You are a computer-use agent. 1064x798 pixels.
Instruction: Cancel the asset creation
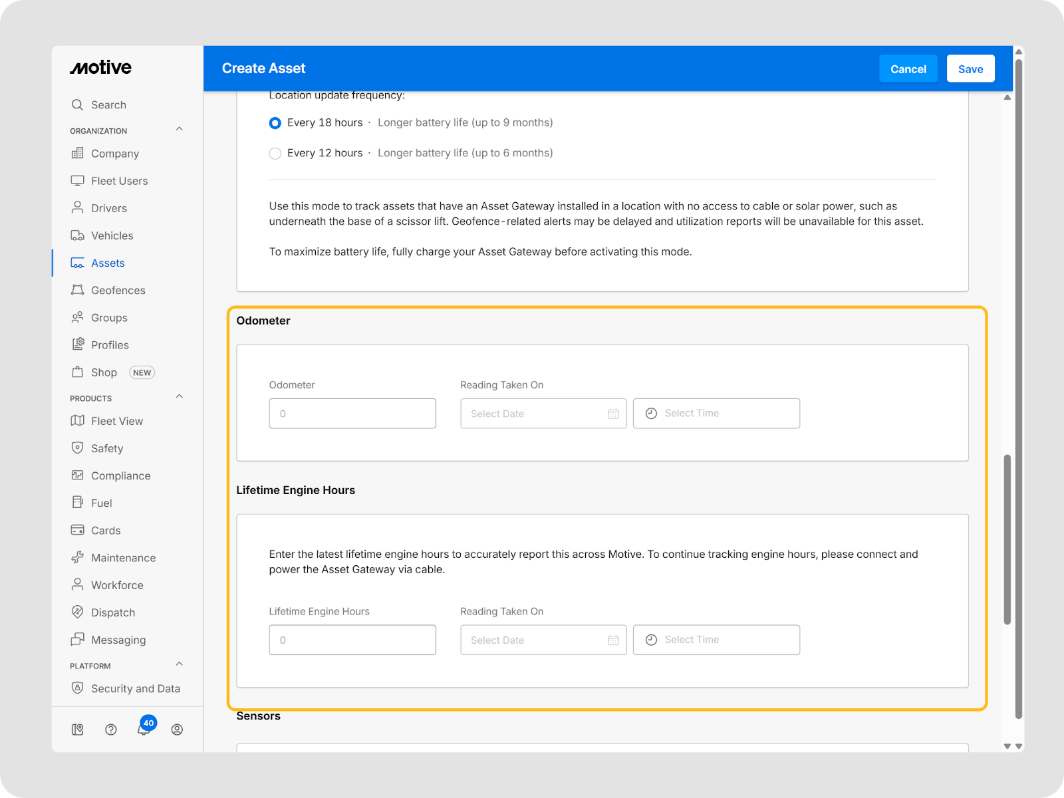click(908, 69)
